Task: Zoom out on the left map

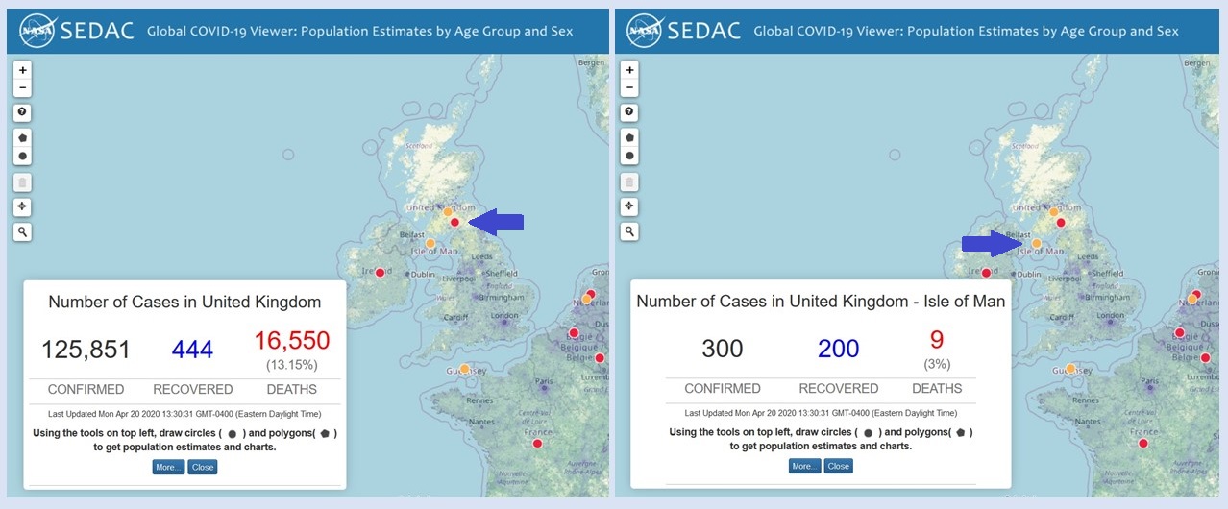Action: click(x=23, y=88)
